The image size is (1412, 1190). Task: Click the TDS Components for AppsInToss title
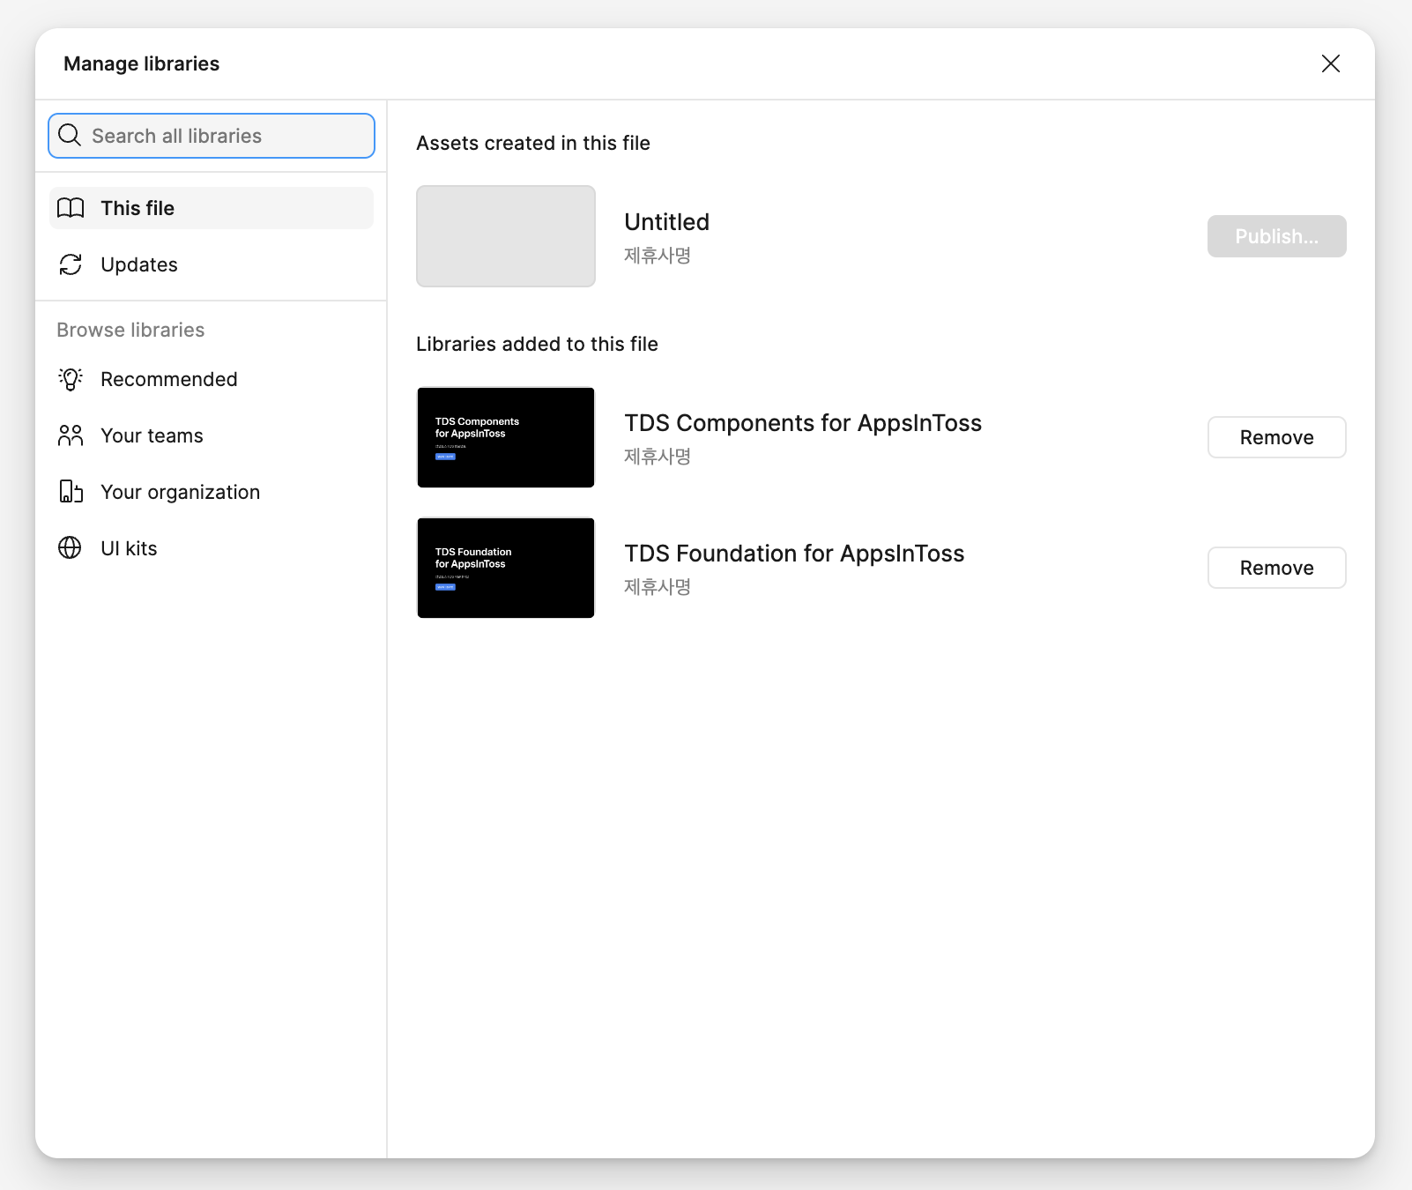pos(803,423)
